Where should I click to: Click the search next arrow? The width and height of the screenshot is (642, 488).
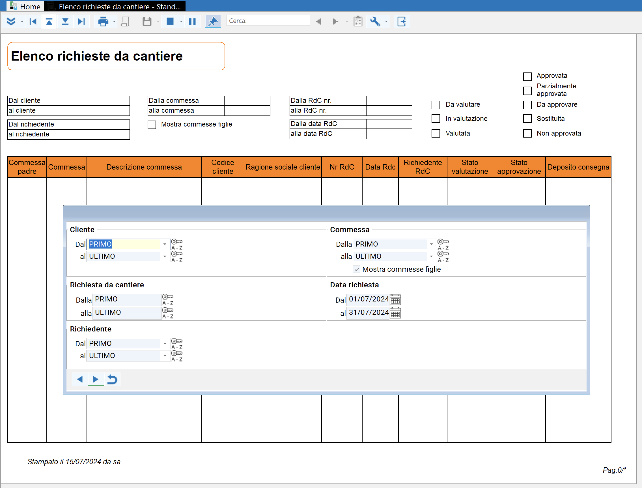click(335, 22)
